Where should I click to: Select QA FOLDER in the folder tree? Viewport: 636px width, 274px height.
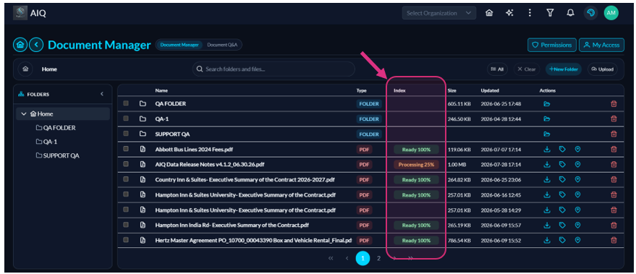(x=56, y=128)
